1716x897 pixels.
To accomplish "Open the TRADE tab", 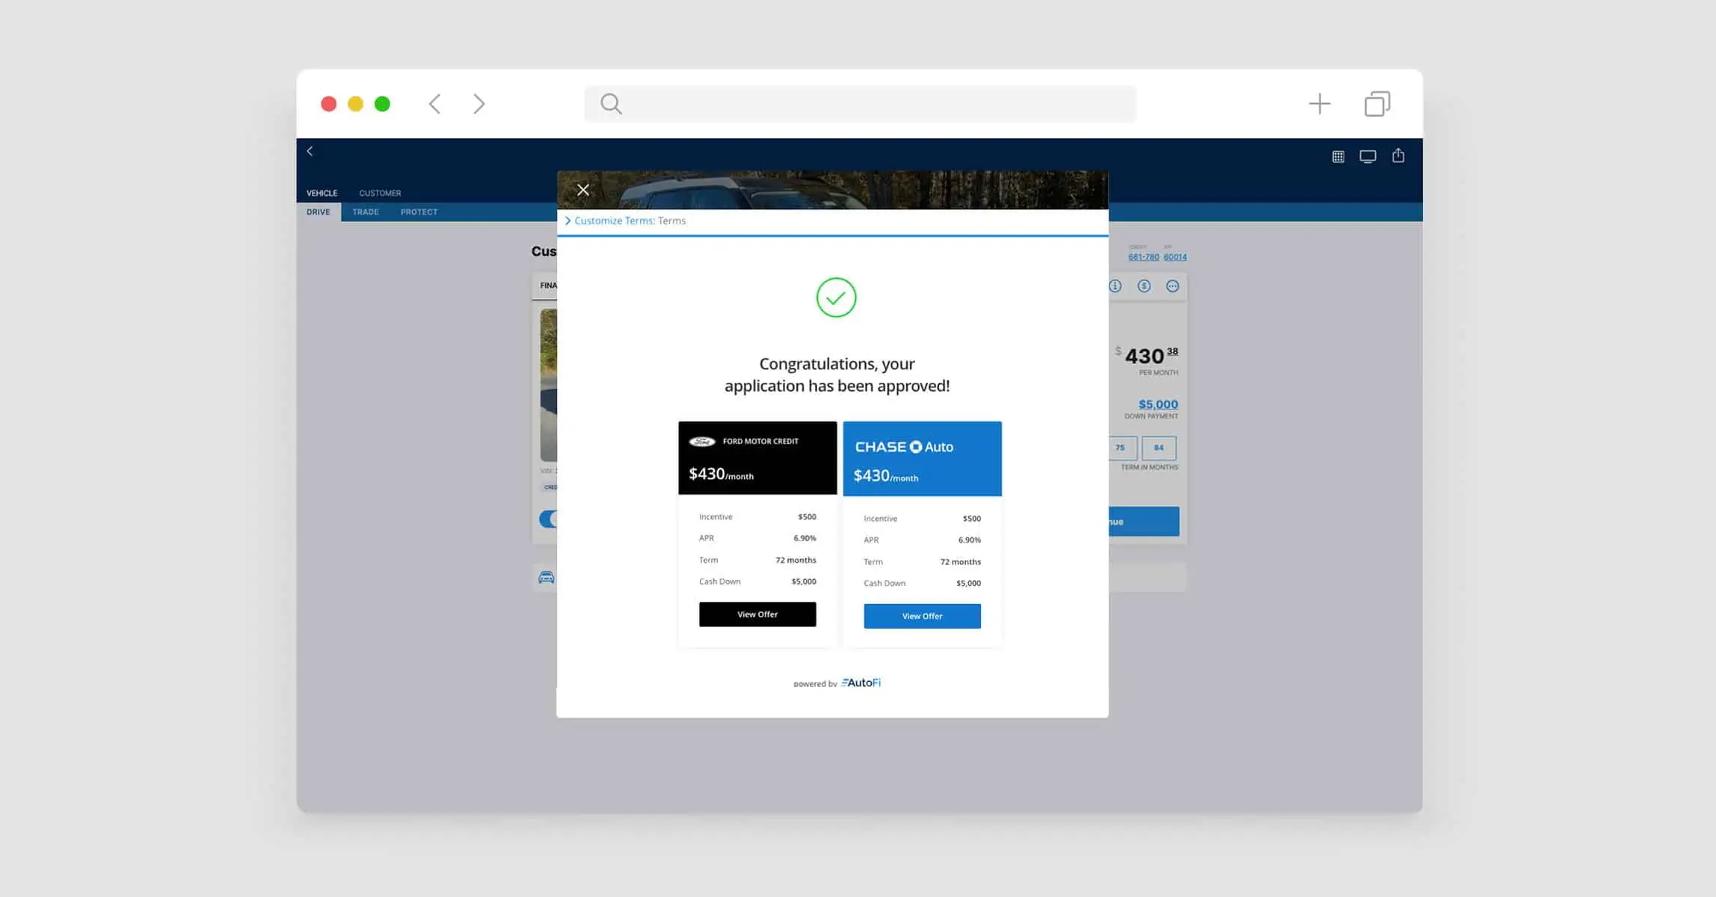I will coord(366,212).
